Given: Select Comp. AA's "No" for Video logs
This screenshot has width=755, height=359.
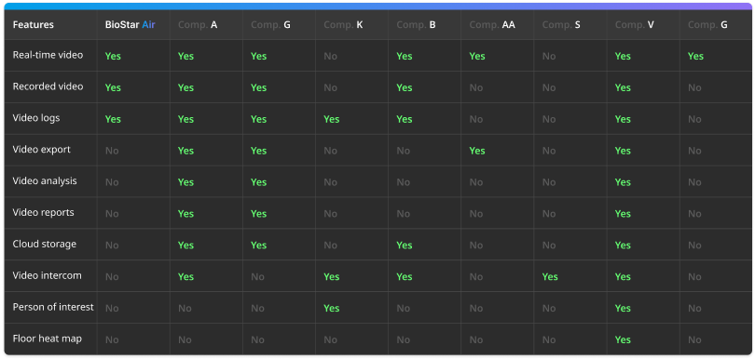Looking at the screenshot, I should click(x=475, y=119).
